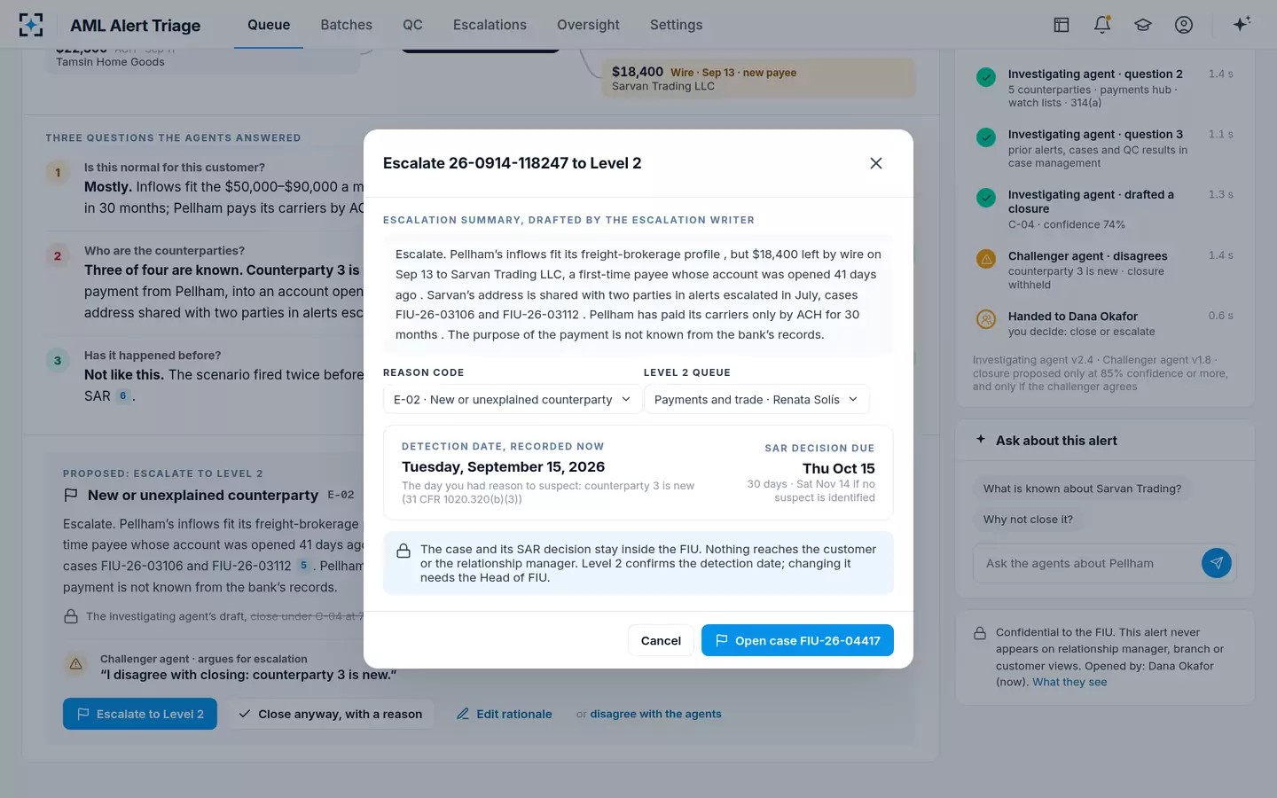Viewport: 1277px width, 798px height.
Task: Cancel the escalation dialog
Action: 661,640
